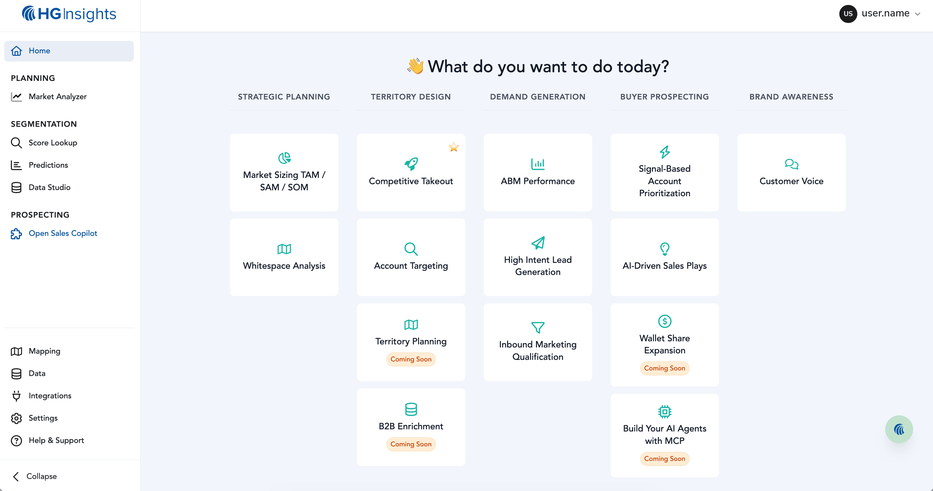Open the Whitespace Analysis card
Screen dimensions: 933x491
pyautogui.click(x=284, y=257)
